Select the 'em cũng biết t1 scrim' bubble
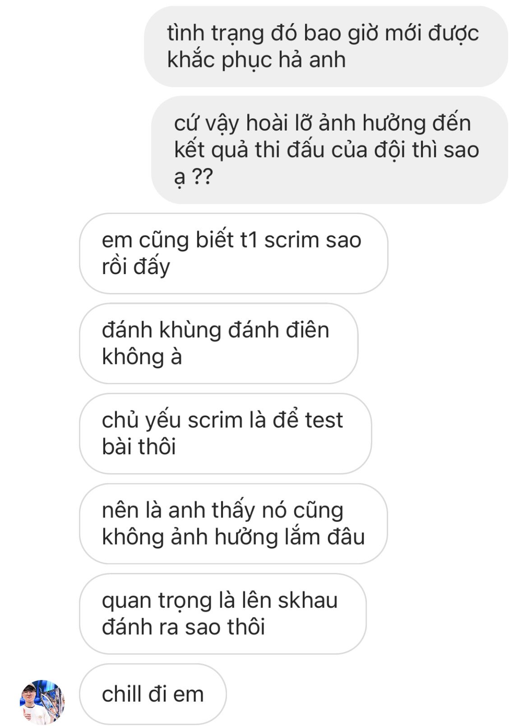Screen dimensions: 528x726 click(x=234, y=253)
